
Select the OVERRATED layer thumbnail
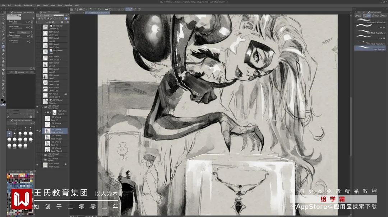pos(45,27)
